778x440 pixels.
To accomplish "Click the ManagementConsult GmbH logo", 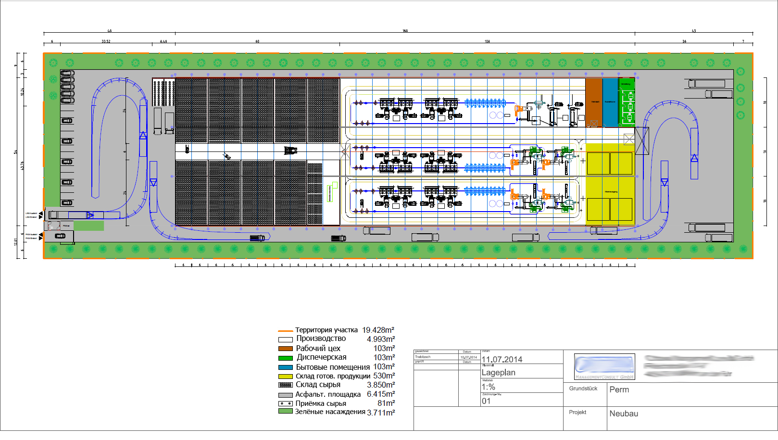I will (604, 367).
